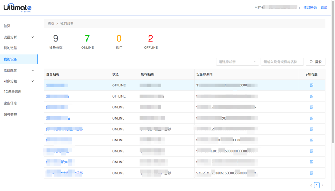Click the device or organization name search field
Image resolution: width=335 pixels, height=191 pixels.
coord(282,62)
